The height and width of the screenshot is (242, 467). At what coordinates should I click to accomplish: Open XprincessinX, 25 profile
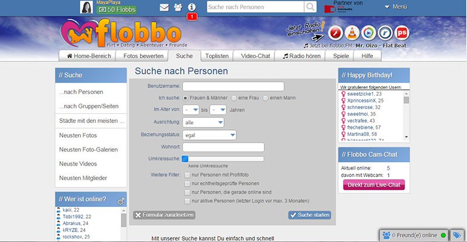365,101
